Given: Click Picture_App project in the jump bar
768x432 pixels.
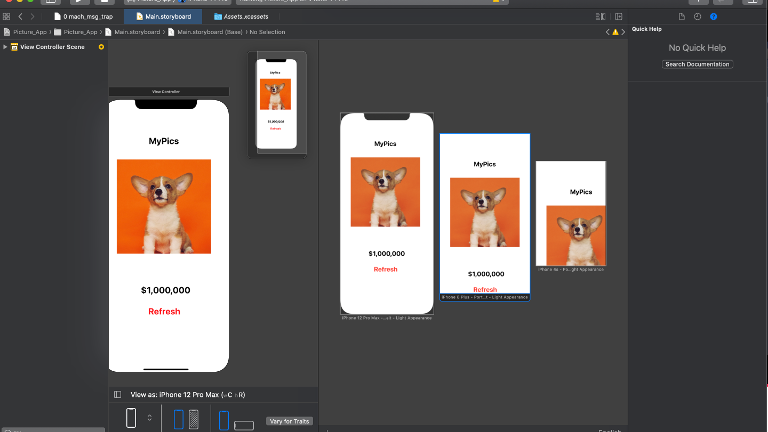Looking at the screenshot, I should (25, 32).
